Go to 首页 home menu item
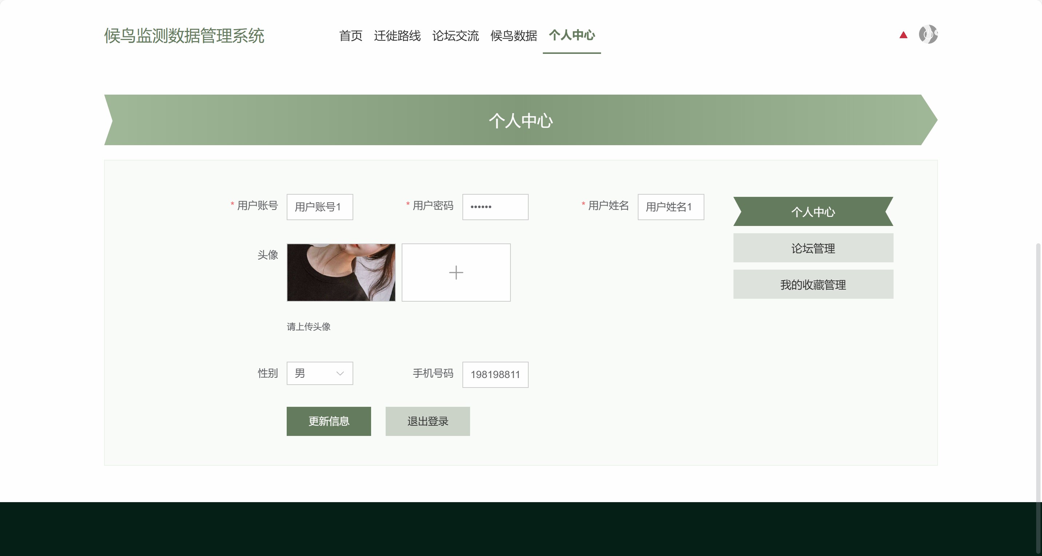 click(x=350, y=36)
